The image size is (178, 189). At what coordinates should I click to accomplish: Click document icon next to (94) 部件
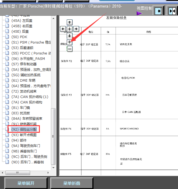click(x=7, y=140)
